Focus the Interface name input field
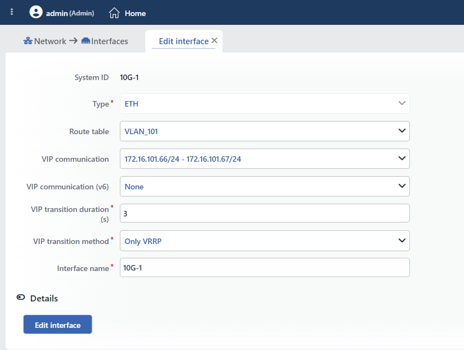This screenshot has width=464, height=350. pyautogui.click(x=265, y=268)
